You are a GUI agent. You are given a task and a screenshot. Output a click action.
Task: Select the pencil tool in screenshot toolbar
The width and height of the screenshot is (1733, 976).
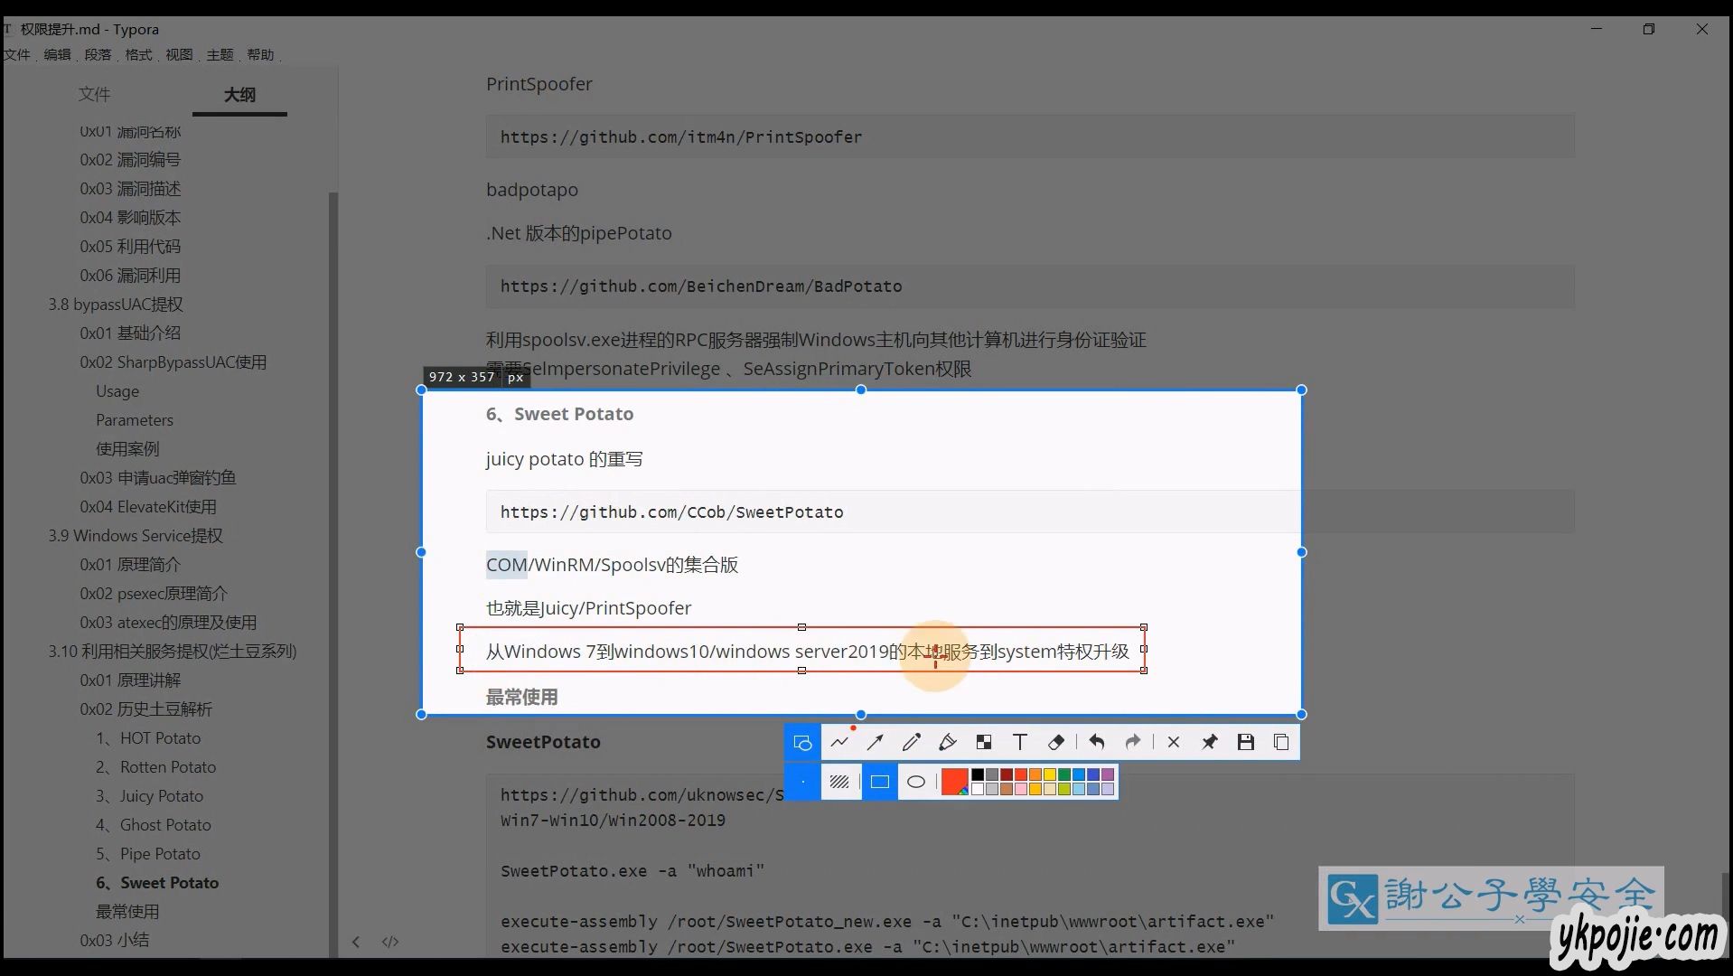[x=911, y=742]
